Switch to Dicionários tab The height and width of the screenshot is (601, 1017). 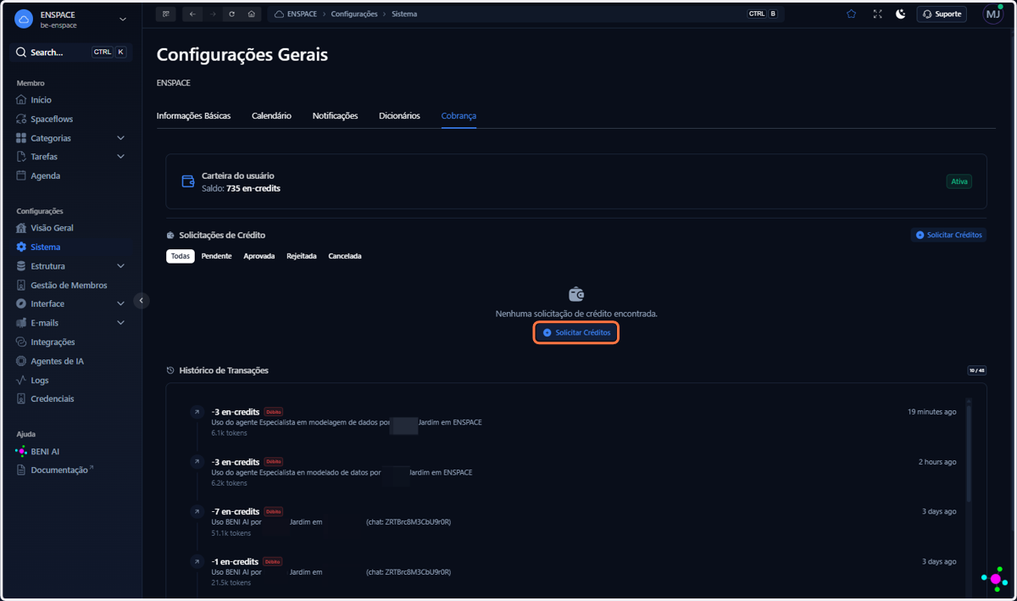pos(399,116)
